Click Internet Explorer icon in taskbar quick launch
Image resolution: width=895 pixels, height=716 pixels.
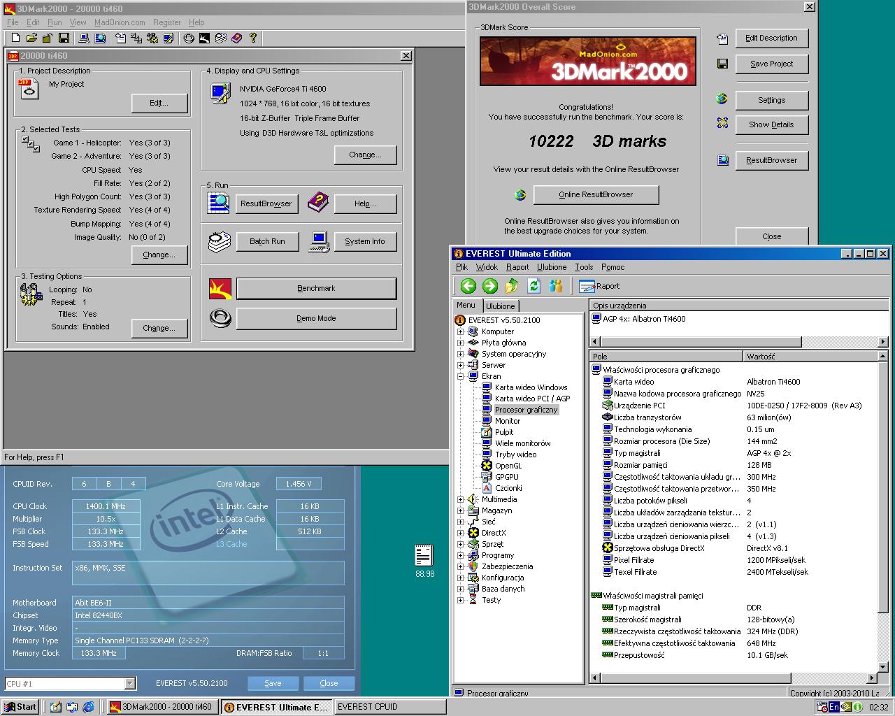pos(89,707)
